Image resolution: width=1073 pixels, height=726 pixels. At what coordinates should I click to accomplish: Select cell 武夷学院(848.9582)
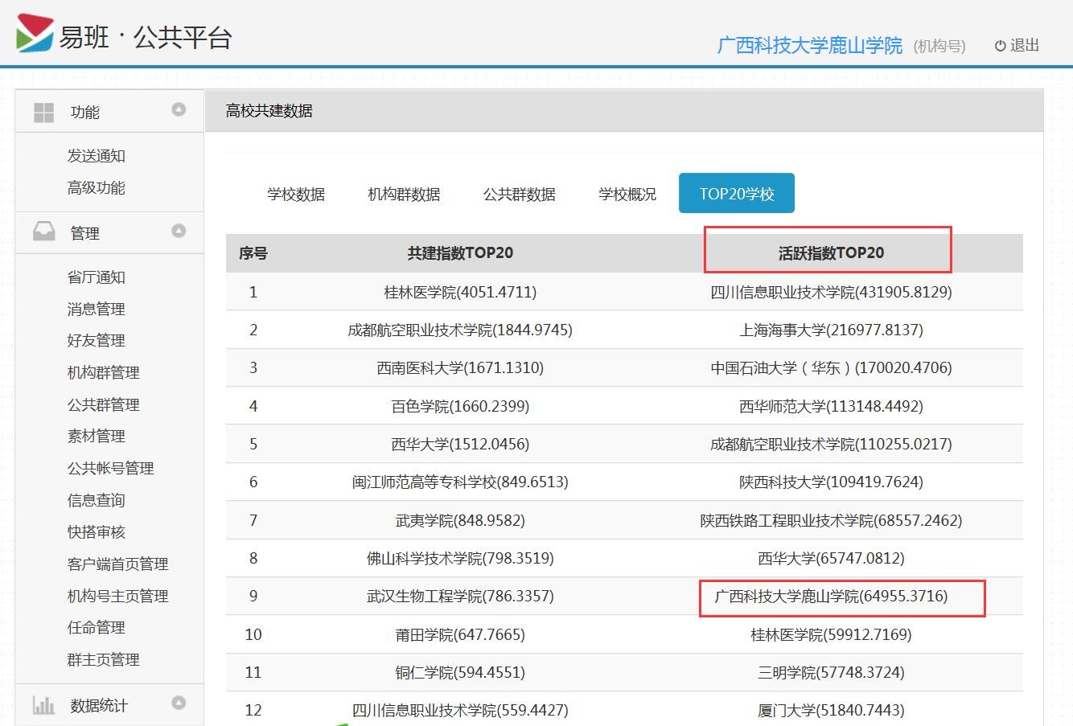pyautogui.click(x=460, y=520)
